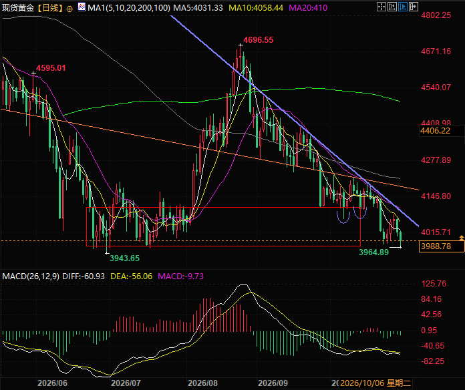Viewport: 465px width, 390px height.
Task: Open the MA indicator chart icon
Action: coord(82,7)
